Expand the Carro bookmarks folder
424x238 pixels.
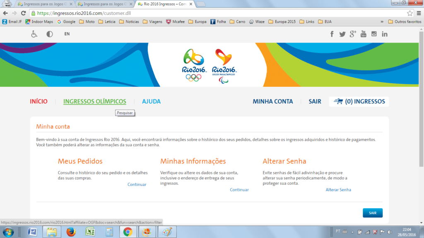point(237,21)
